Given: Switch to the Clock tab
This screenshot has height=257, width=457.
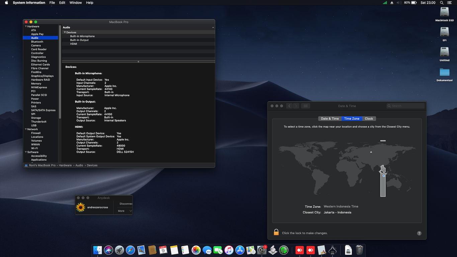Looking at the screenshot, I should pyautogui.click(x=369, y=118).
